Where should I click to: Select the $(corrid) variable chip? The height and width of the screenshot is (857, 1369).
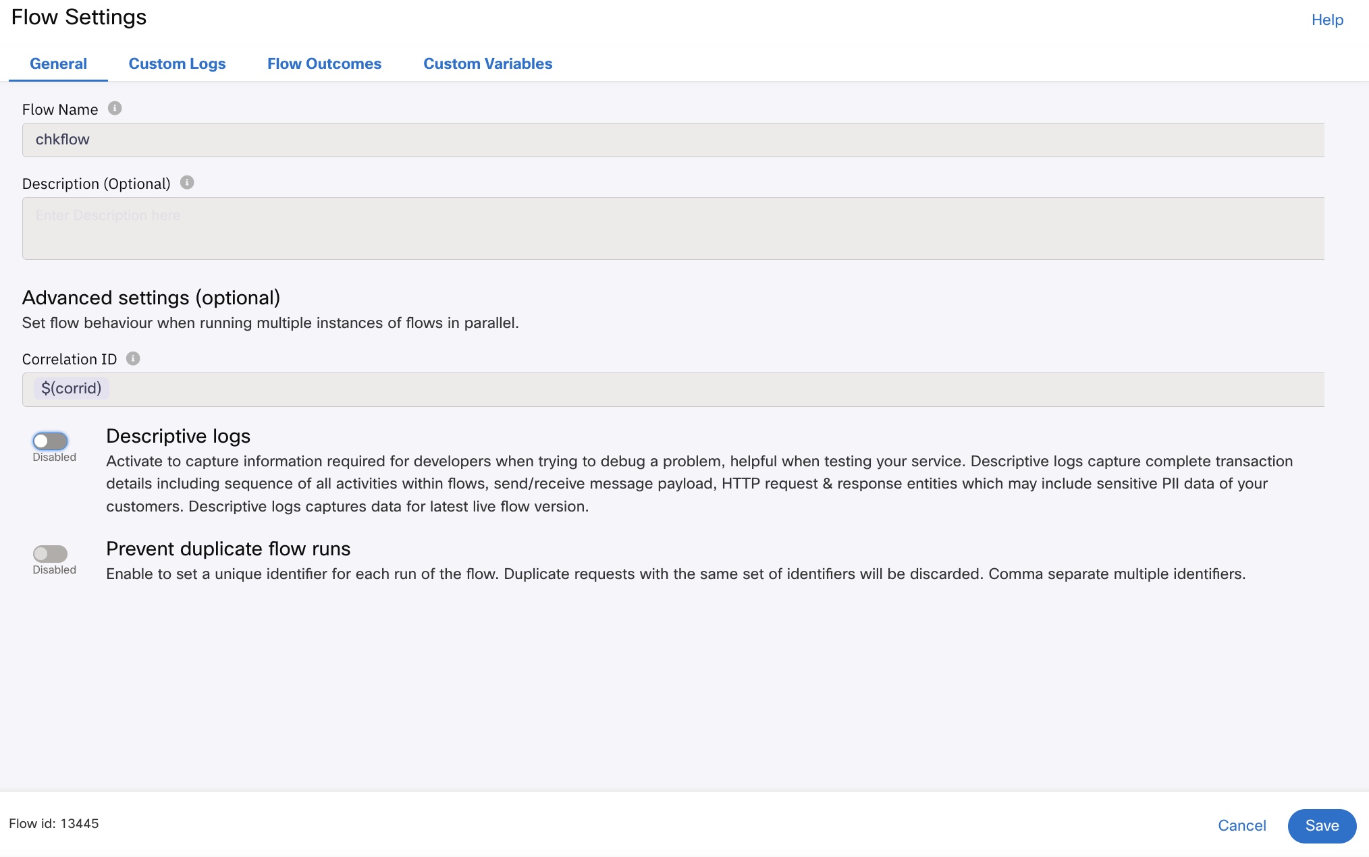[72, 388]
